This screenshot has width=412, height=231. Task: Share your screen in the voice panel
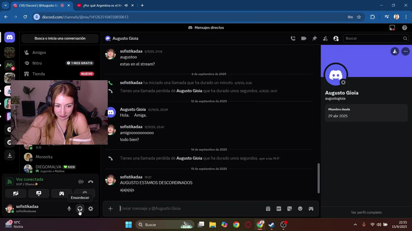(39, 193)
